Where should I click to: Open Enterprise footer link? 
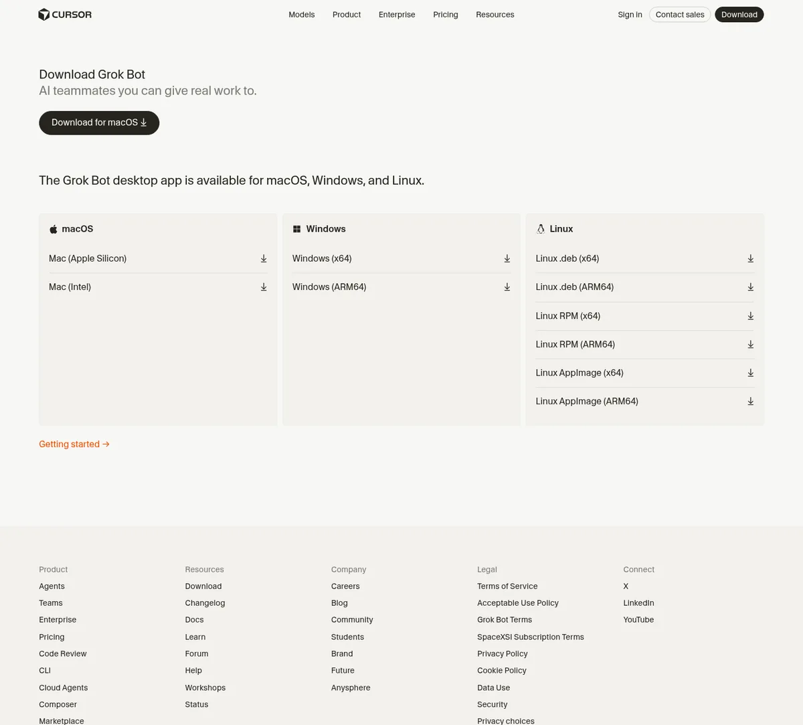tap(58, 620)
